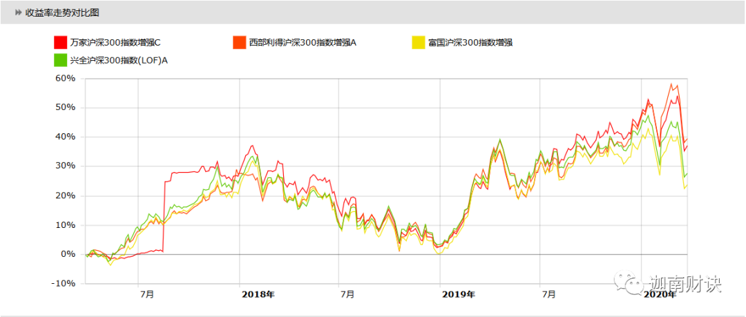Click the 60% y-axis label
Image resolution: width=746 pixels, height=317 pixels.
click(x=66, y=79)
